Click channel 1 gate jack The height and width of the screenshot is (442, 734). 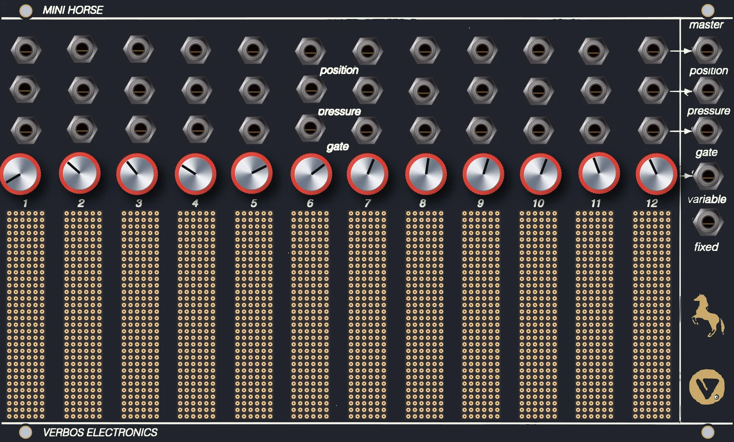pyautogui.click(x=26, y=131)
